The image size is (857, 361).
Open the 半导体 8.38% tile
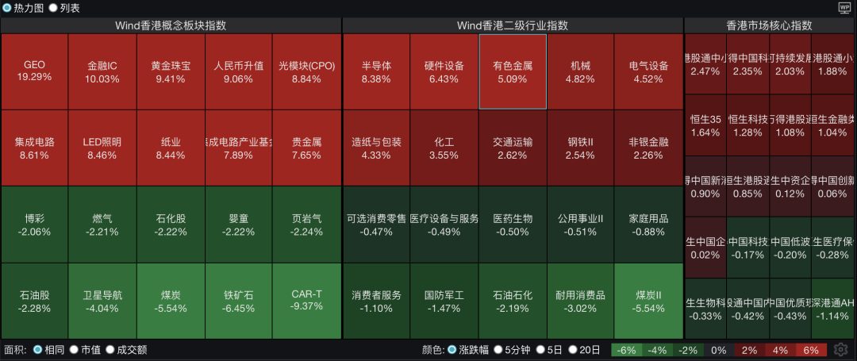point(376,71)
